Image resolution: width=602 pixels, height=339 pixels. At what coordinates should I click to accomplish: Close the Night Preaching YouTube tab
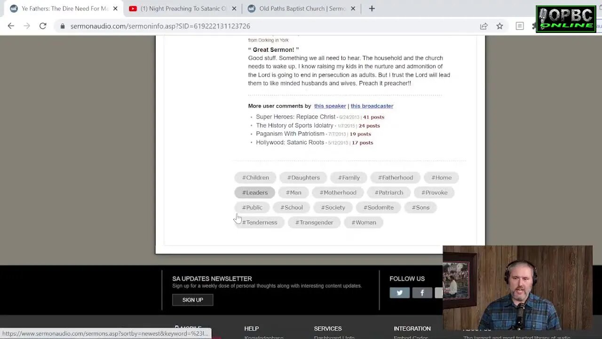coord(234,8)
